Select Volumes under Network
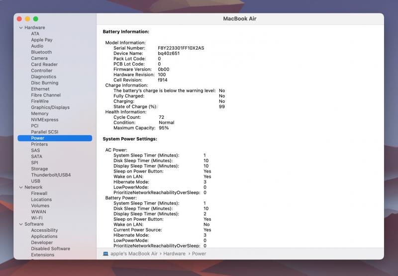Screen dimensions: 398x276 click(x=40, y=206)
